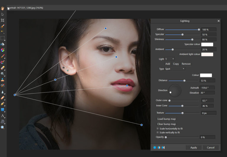Screen dimensions: 227x157
Task: Apply the Lighting filter
Action: click(x=194, y=148)
